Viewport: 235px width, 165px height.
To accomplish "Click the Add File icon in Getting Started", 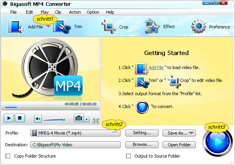I will 141,69.
